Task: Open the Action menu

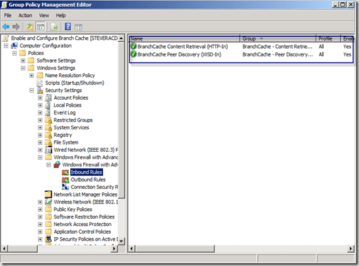Action: (25, 15)
